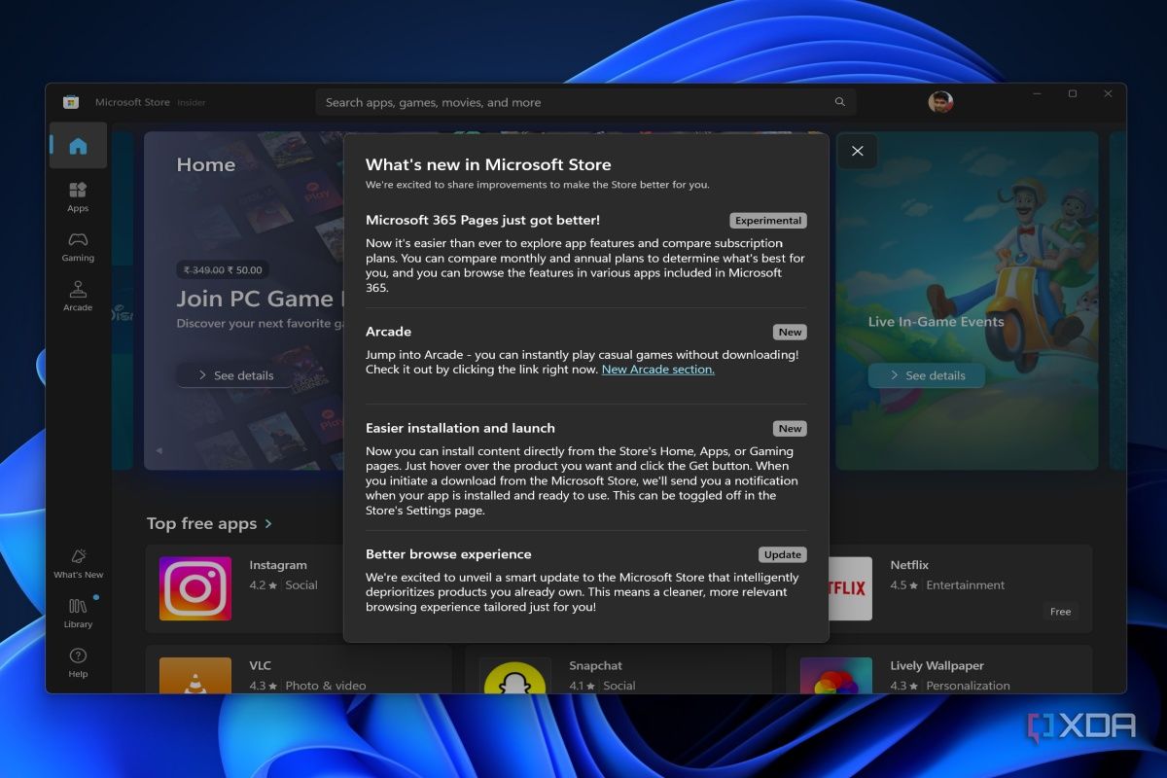Click the Update badge beside Better browse experience
Image resolution: width=1167 pixels, height=778 pixels.
tap(783, 554)
